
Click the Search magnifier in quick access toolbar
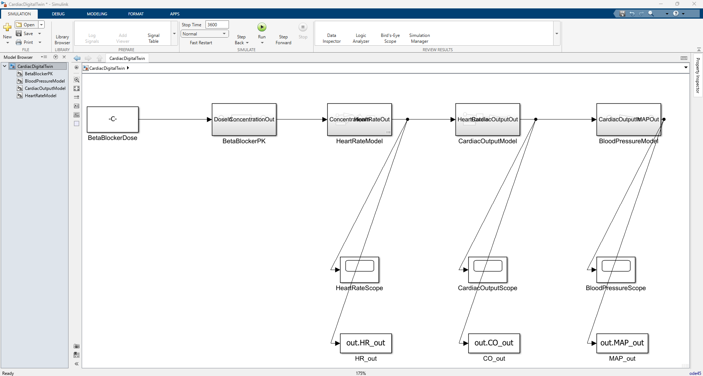pyautogui.click(x=651, y=14)
